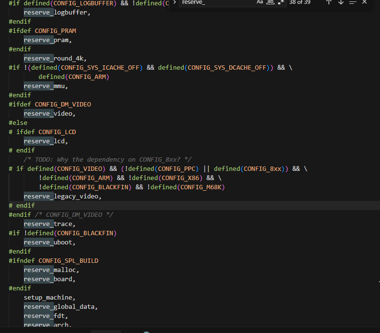
Task: Click the '38 of 39' match counter
Action: [x=300, y=2]
